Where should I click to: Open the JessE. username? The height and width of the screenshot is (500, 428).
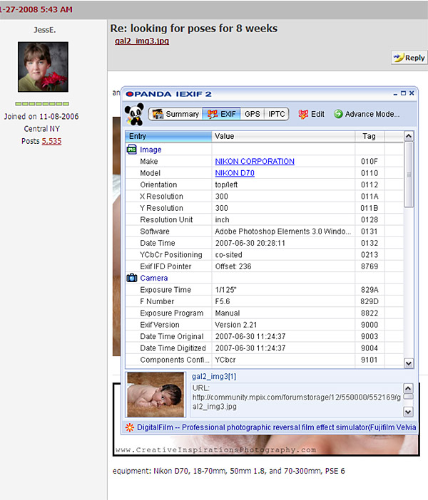click(45, 30)
